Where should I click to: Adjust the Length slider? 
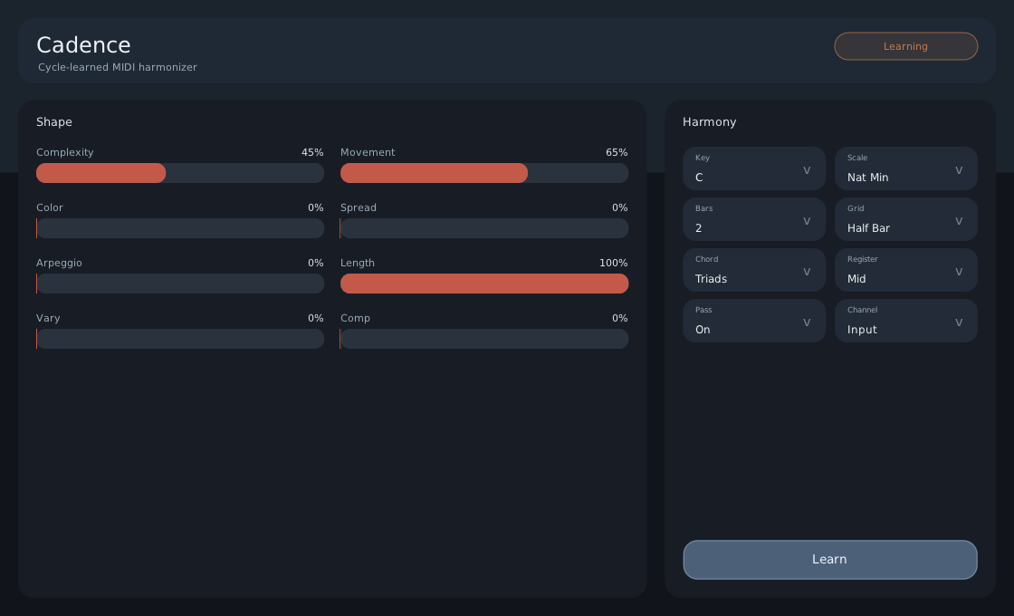coord(484,284)
